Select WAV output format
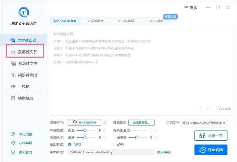Viewport: 237px width, 162px height. click(x=118, y=144)
